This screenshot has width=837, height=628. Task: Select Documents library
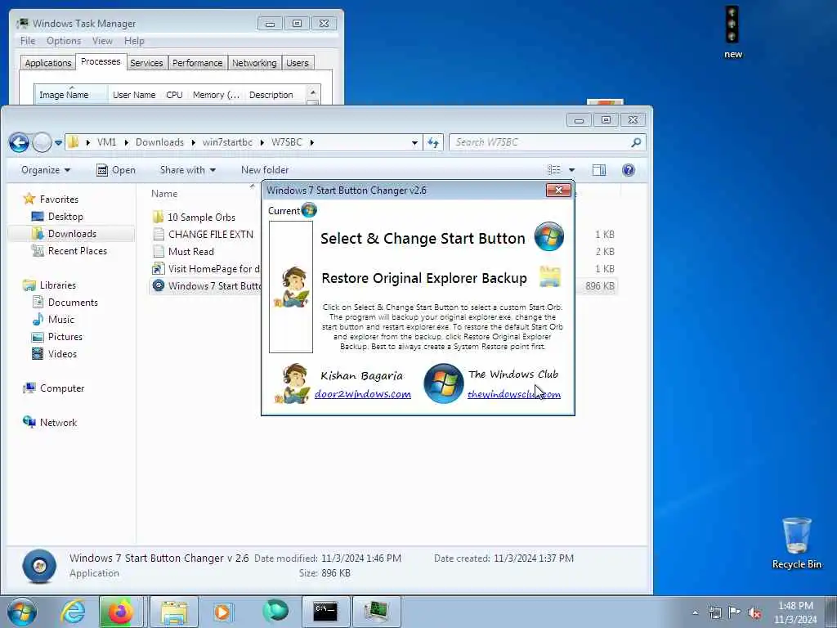pos(73,303)
